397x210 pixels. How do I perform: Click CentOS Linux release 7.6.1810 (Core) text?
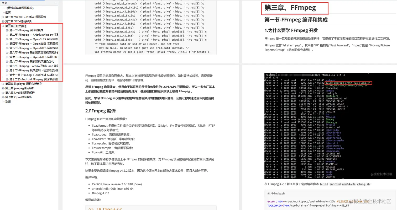(x=117, y=184)
